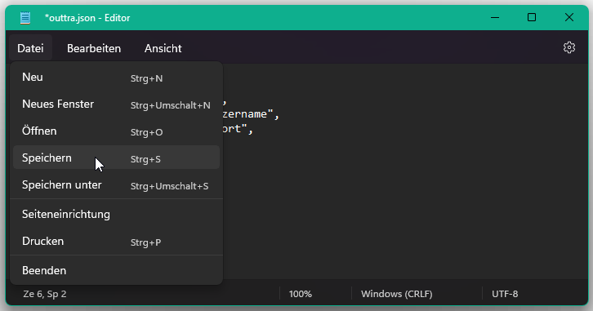Maximize the Editor window
Screen dimensions: 593x311
(532, 17)
